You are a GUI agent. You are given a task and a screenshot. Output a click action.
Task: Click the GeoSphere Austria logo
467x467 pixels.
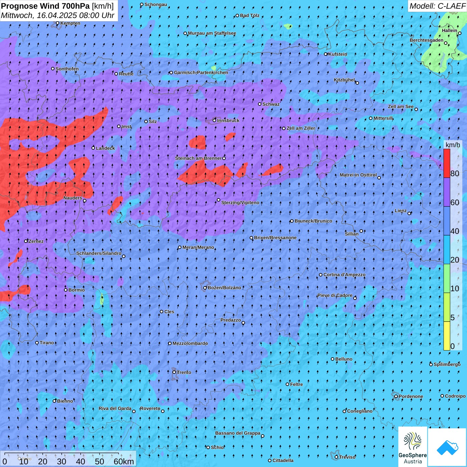pos(413,447)
